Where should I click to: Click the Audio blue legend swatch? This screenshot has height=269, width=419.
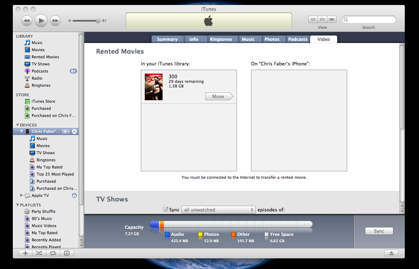point(167,234)
